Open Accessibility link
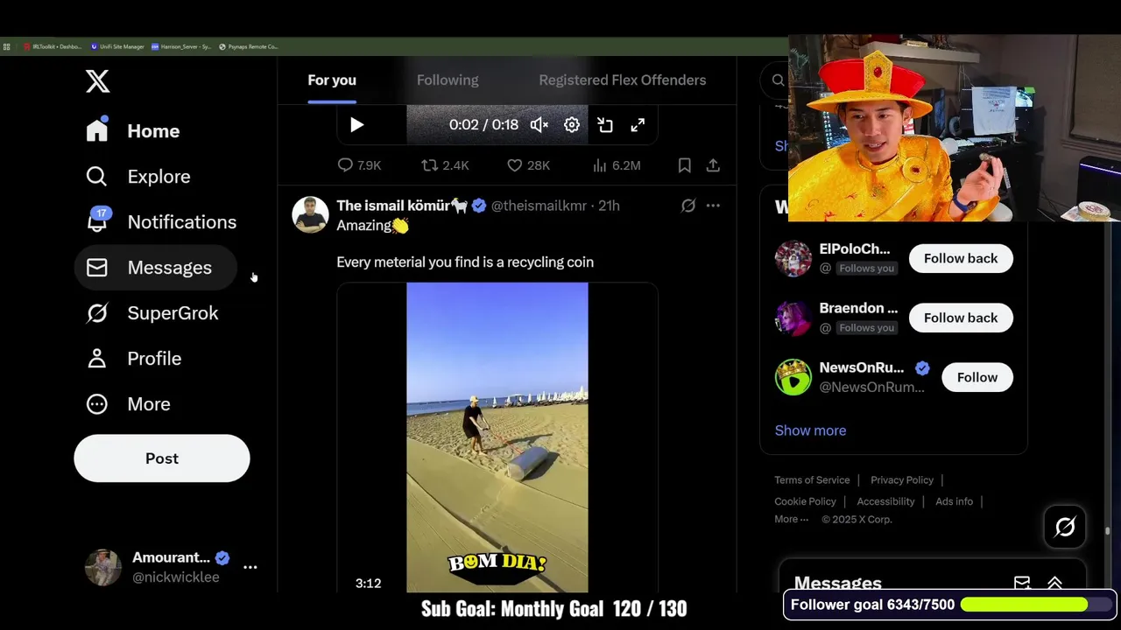 coord(885,501)
